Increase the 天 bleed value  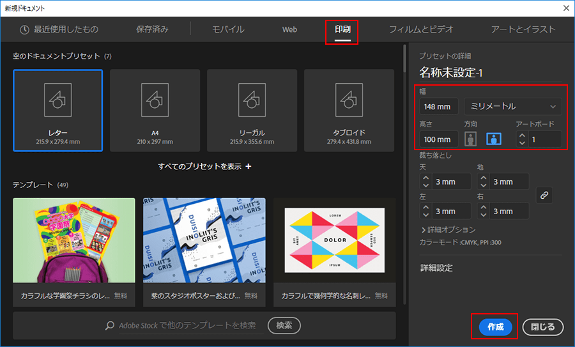(425, 178)
